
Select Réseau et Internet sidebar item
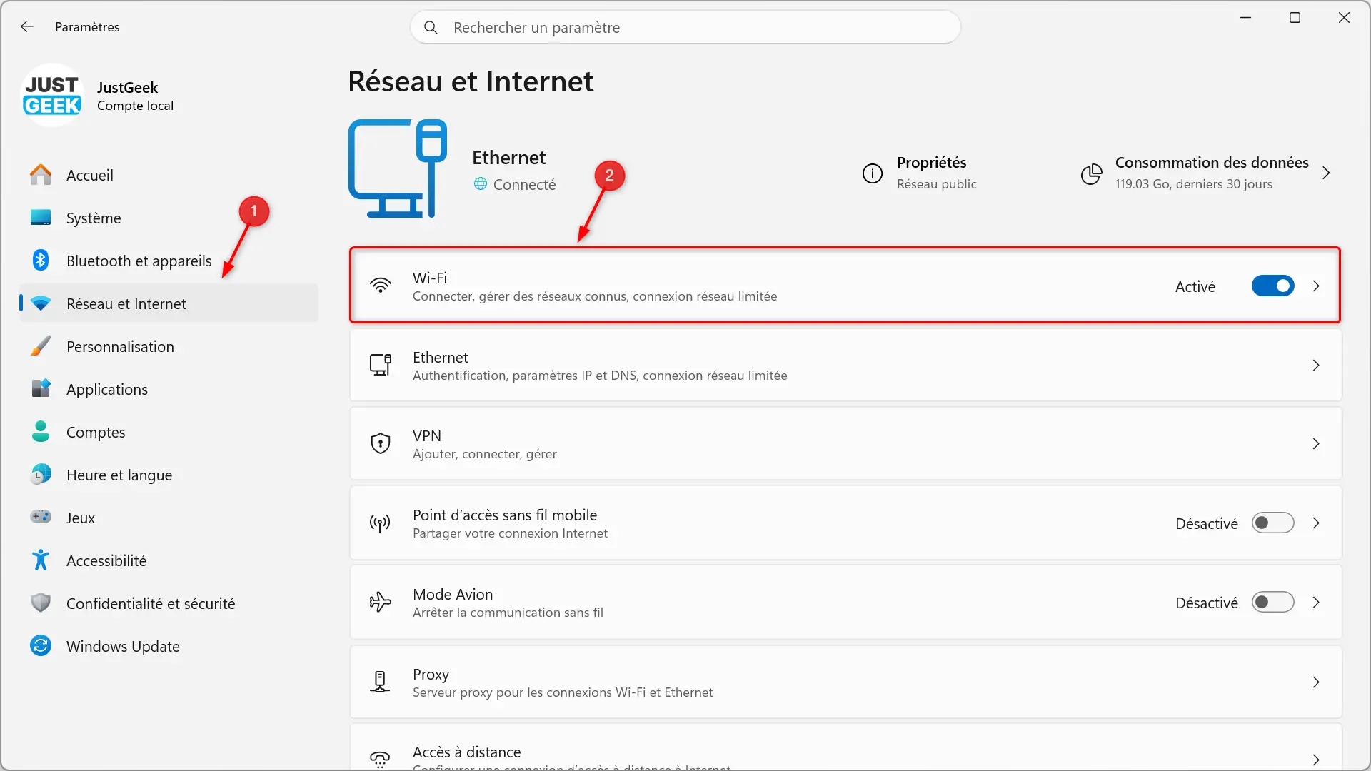pyautogui.click(x=169, y=303)
